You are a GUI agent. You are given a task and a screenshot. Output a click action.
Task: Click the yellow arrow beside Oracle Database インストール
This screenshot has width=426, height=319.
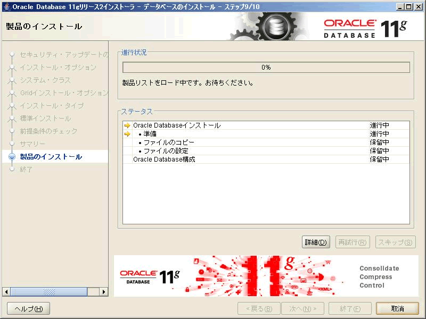point(127,125)
